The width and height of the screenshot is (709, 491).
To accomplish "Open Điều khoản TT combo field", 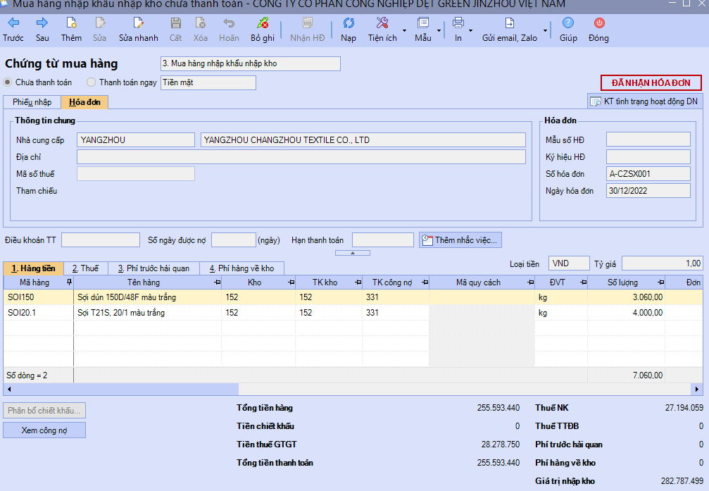I will point(101,240).
